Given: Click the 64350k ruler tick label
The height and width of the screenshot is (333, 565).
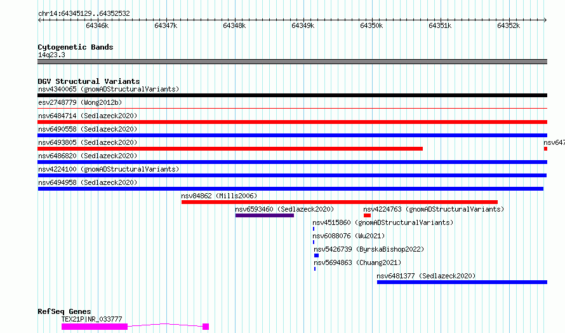Looking at the screenshot, I should tap(371, 25).
